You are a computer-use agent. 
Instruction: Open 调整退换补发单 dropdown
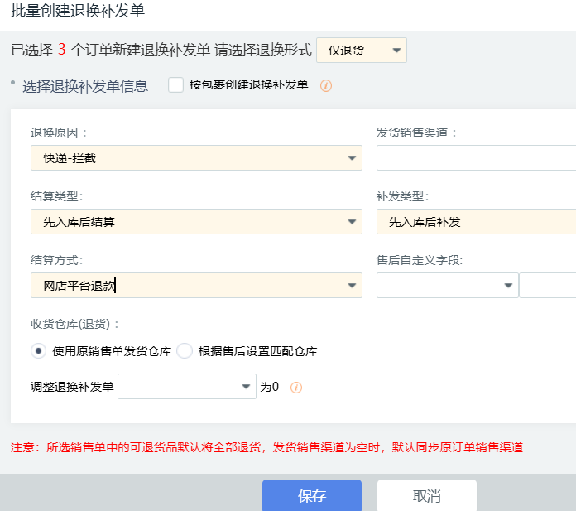[187, 387]
